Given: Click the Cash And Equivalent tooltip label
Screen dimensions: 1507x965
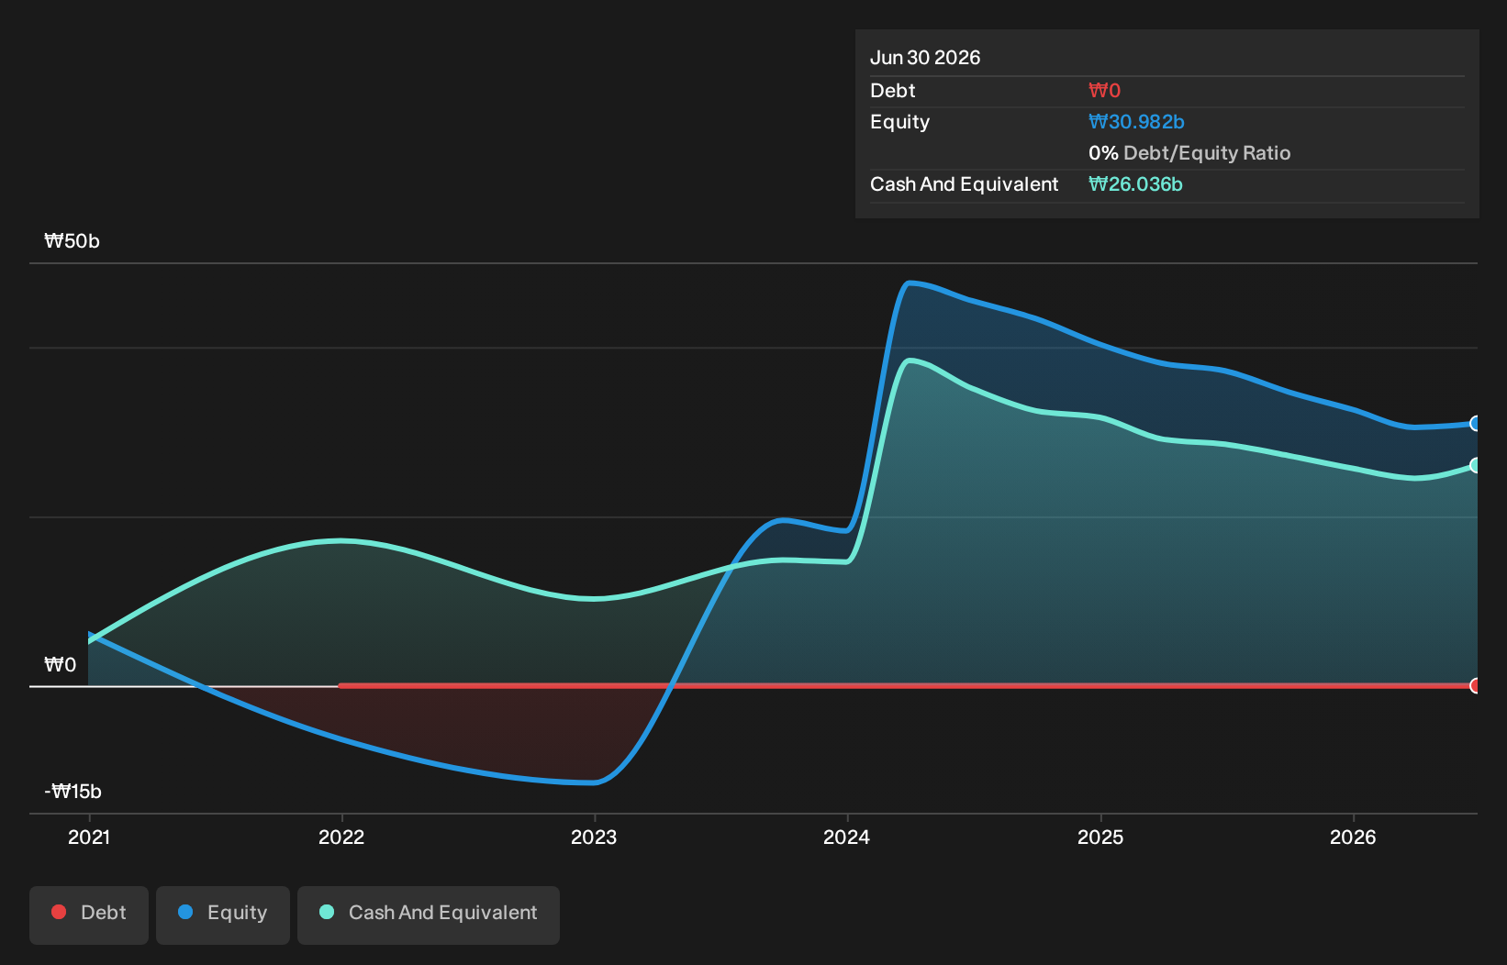Looking at the screenshot, I should [964, 184].
